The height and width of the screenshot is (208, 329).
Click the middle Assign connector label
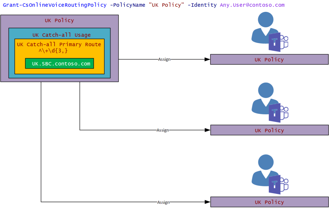click(163, 130)
